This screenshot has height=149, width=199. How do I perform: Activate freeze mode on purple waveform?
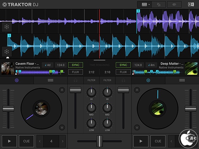[x=7, y=27]
